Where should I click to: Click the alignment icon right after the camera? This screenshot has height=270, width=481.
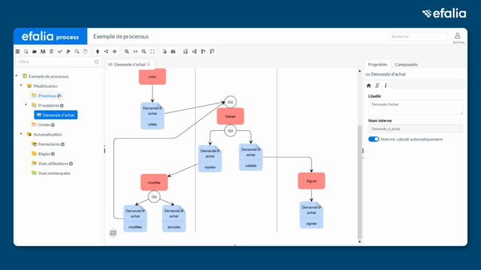pyautogui.click(x=186, y=51)
